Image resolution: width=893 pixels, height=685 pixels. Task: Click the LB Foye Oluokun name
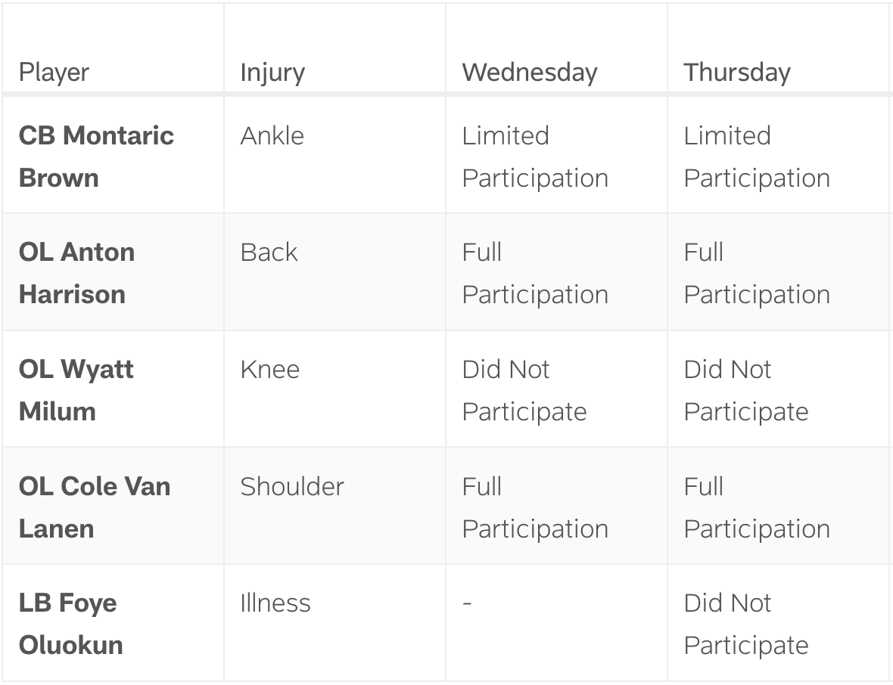click(70, 624)
